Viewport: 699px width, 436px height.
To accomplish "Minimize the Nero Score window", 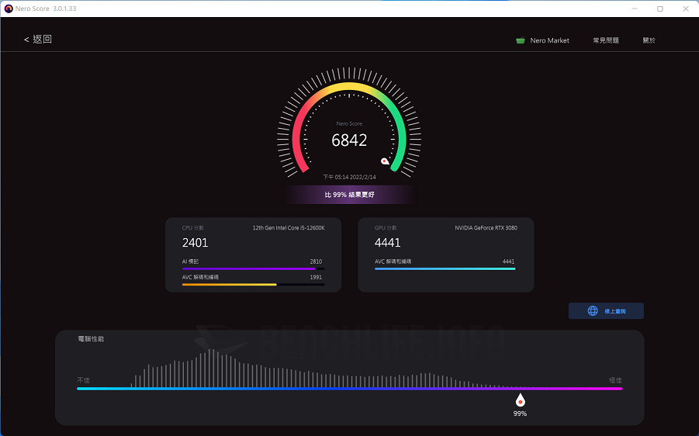I will pyautogui.click(x=635, y=9).
